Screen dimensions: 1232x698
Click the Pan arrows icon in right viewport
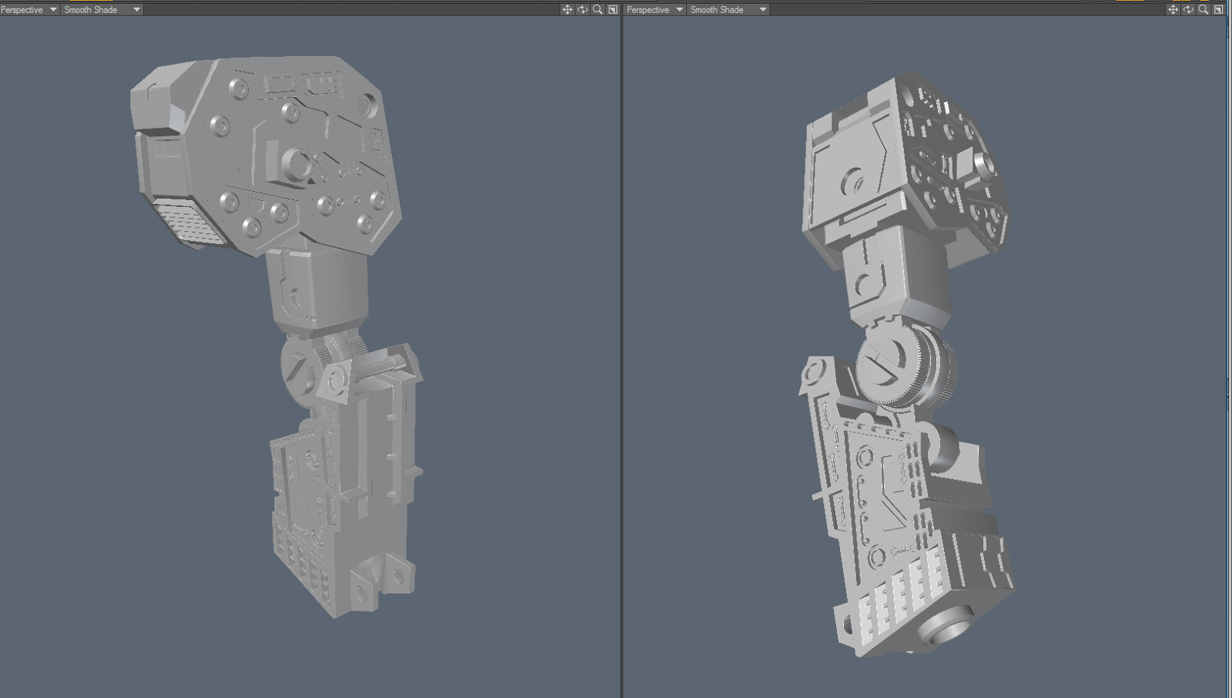pos(1173,10)
